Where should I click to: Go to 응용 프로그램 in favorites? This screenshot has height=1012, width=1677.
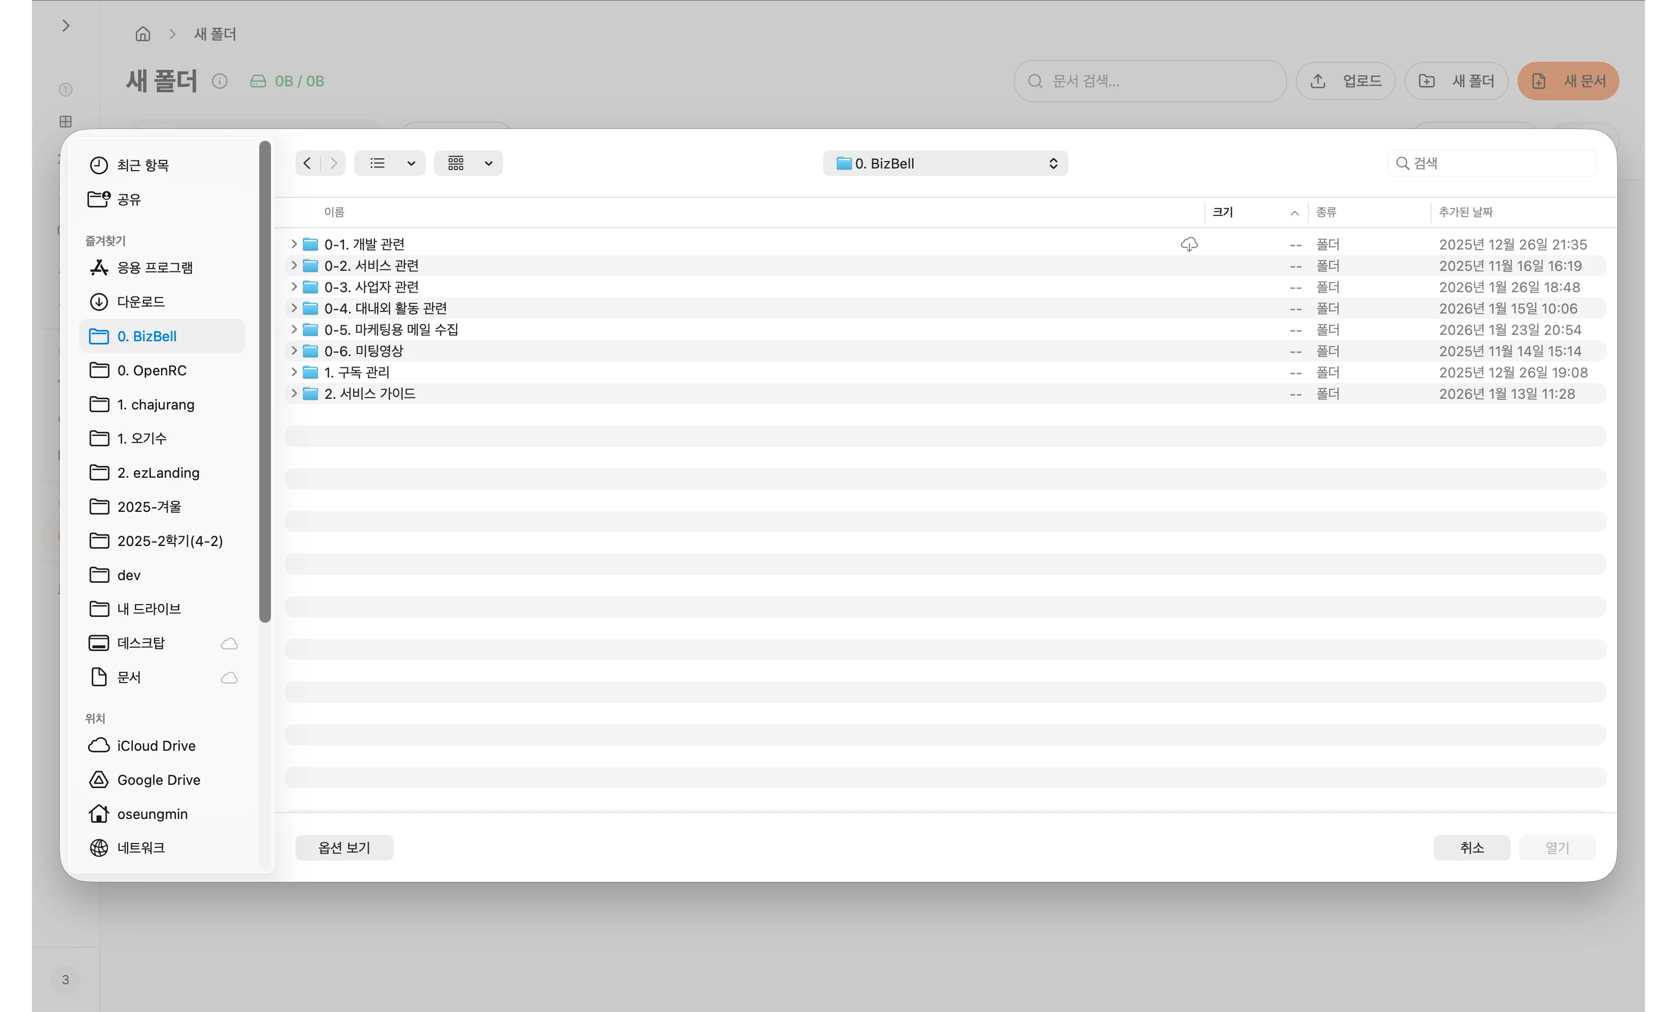coord(155,268)
